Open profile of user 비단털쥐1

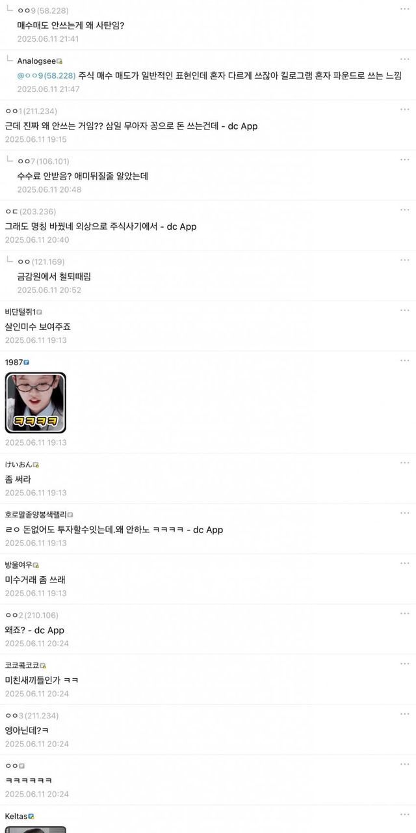coord(19,312)
